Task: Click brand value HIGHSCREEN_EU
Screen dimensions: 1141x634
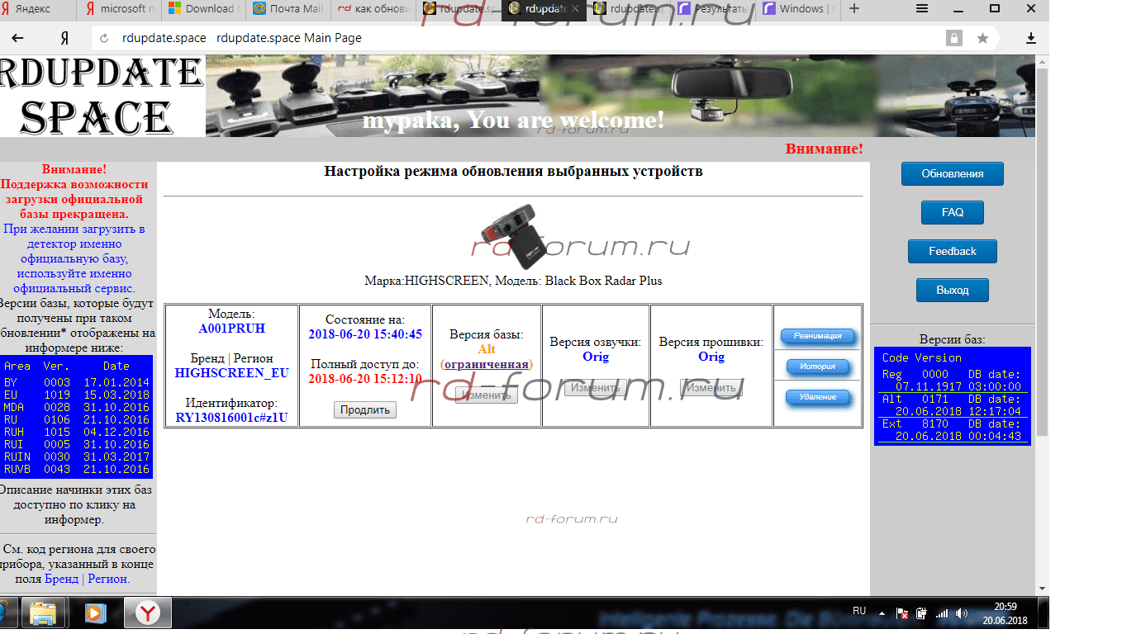Action: pos(232,372)
